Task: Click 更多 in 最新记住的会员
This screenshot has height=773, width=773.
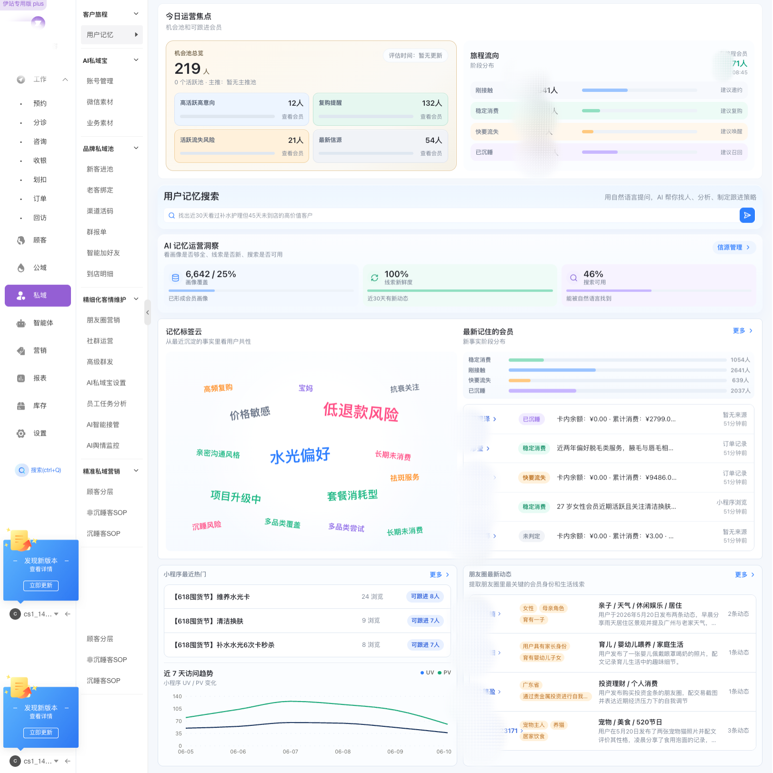Action: [743, 331]
